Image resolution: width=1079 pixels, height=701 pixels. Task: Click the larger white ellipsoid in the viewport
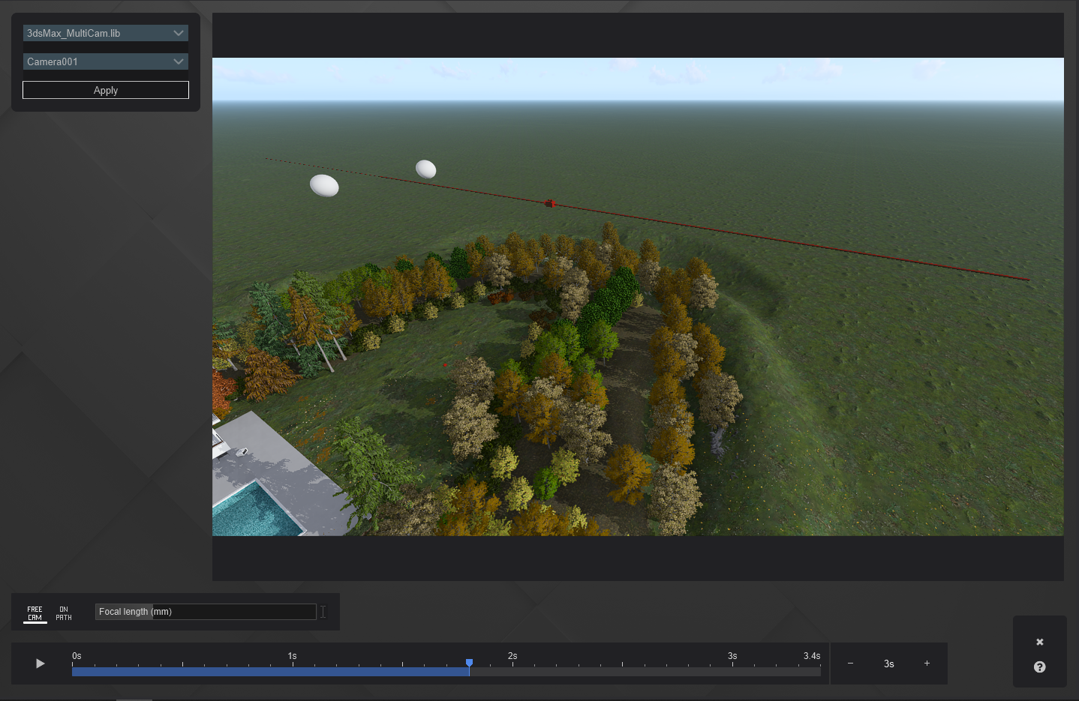[324, 185]
